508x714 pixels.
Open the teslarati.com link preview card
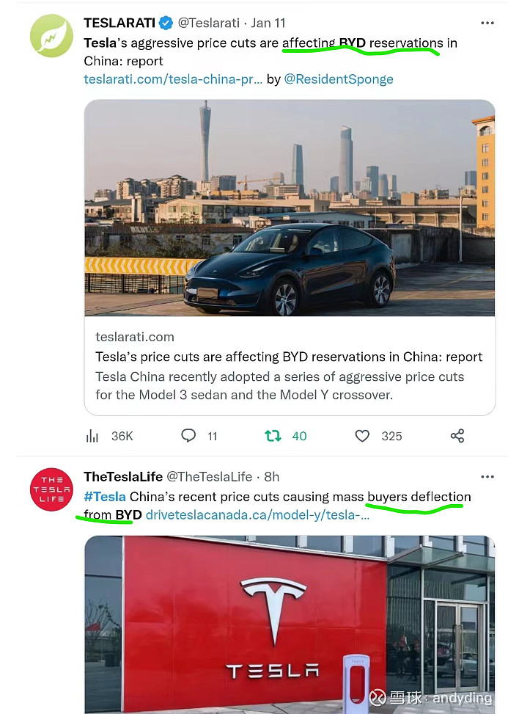289,367
